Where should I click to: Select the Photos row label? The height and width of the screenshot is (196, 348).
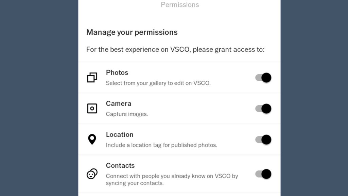[117, 73]
